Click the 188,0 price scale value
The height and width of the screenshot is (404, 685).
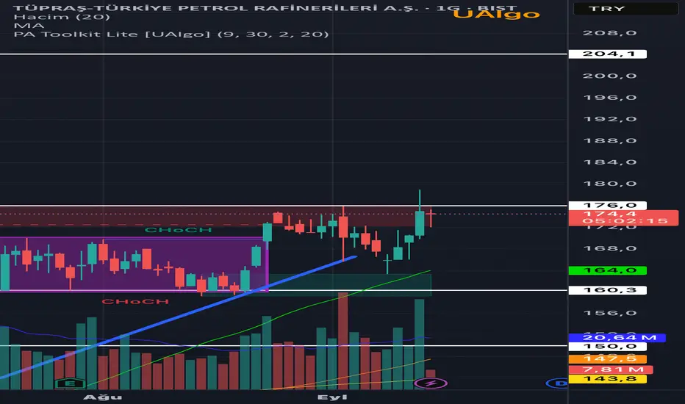click(x=609, y=140)
